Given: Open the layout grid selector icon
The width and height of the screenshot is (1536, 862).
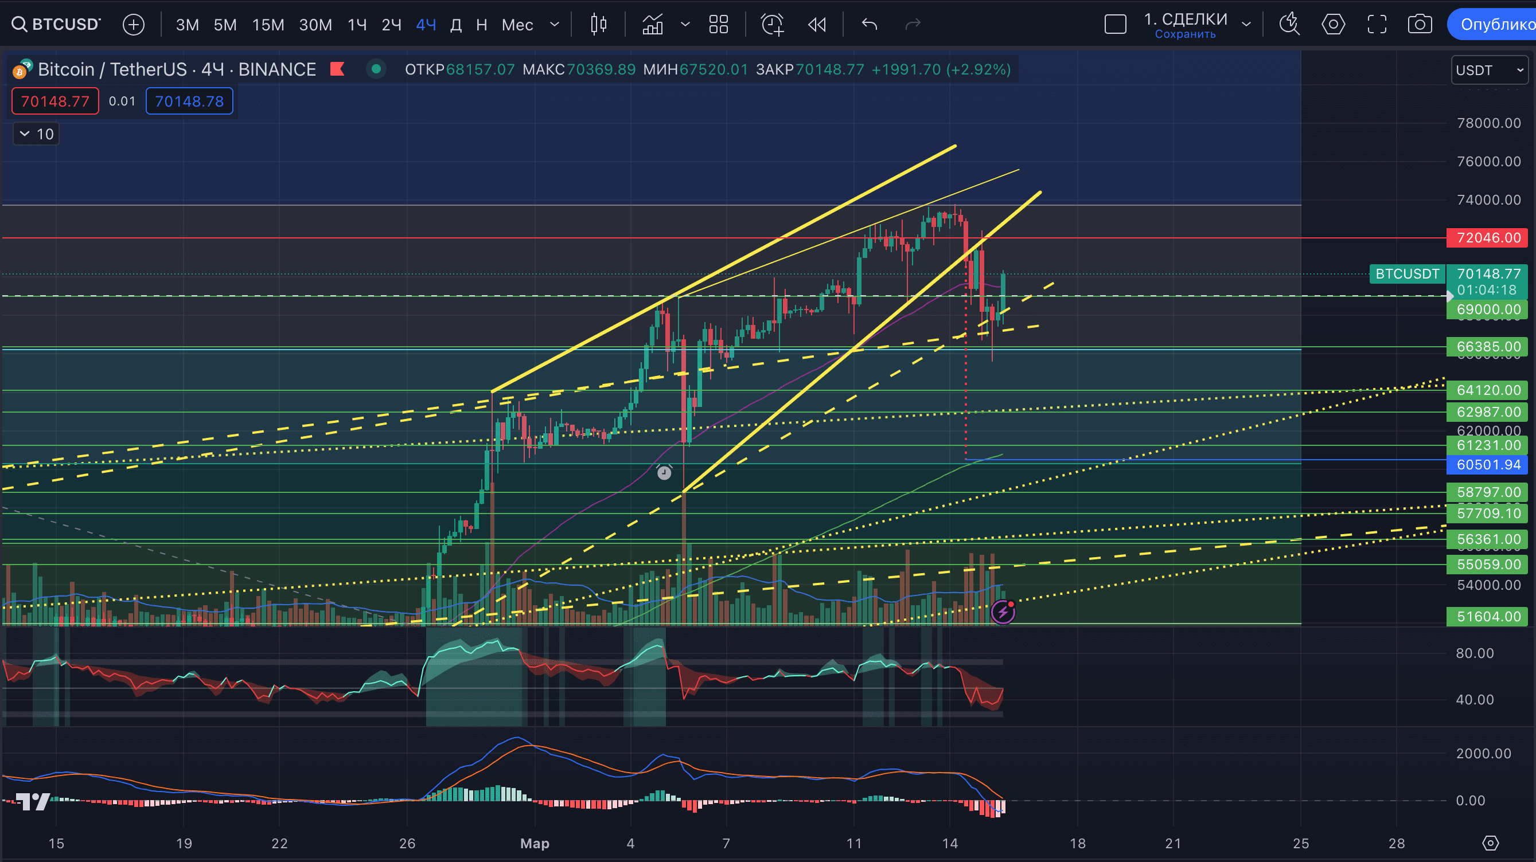Looking at the screenshot, I should click(719, 25).
